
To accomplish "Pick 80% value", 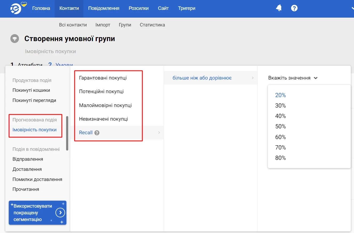I will click(x=280, y=158).
